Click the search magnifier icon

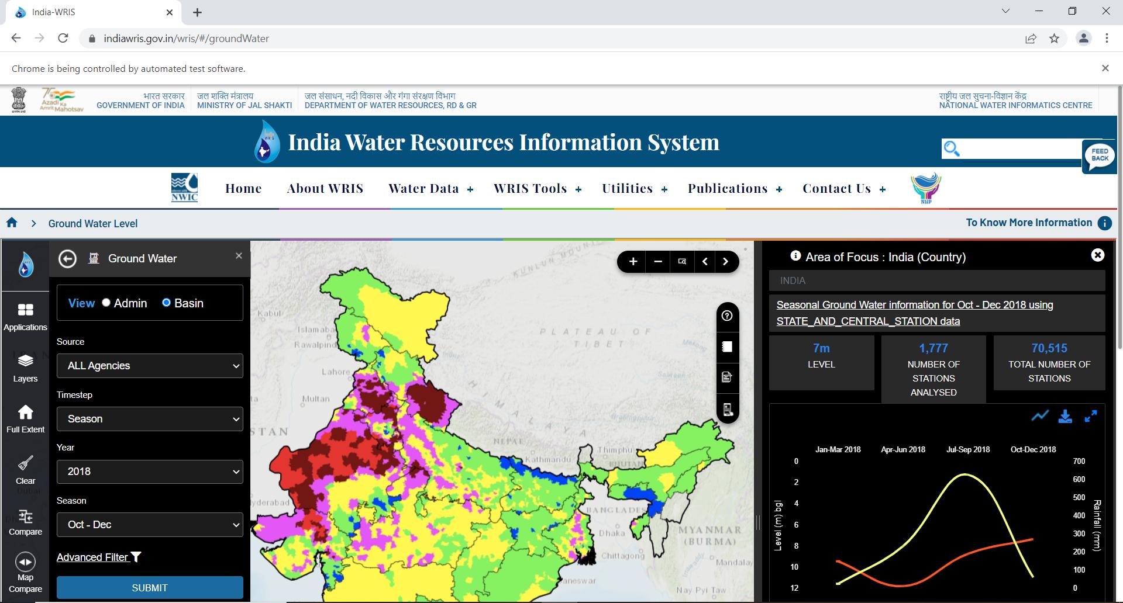tap(952, 149)
